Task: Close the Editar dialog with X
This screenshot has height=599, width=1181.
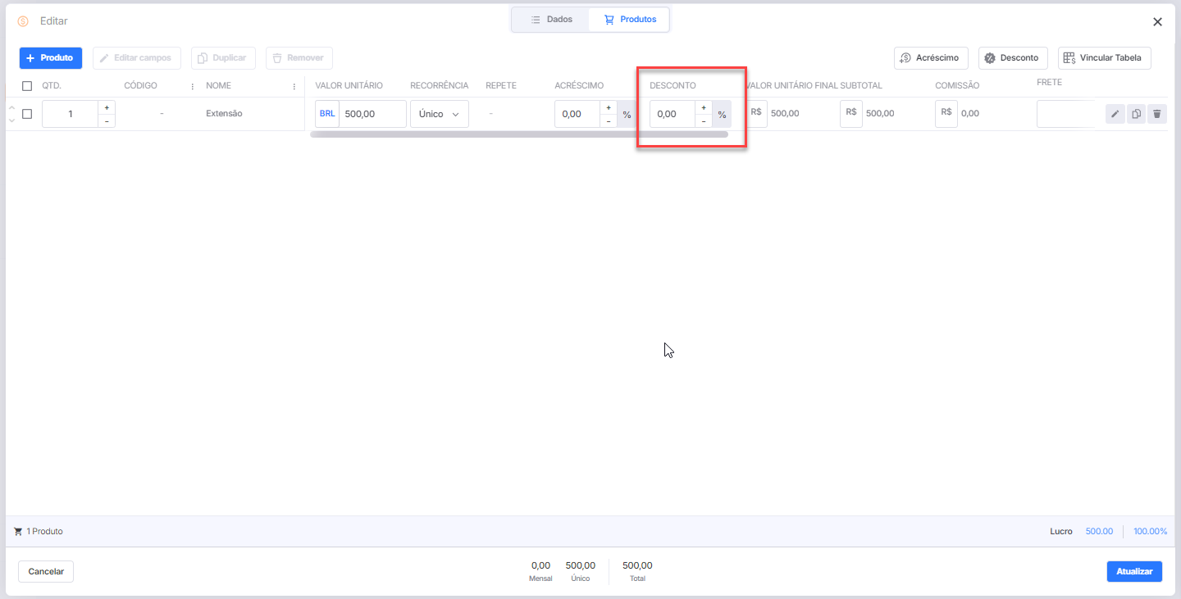Action: point(1157,22)
